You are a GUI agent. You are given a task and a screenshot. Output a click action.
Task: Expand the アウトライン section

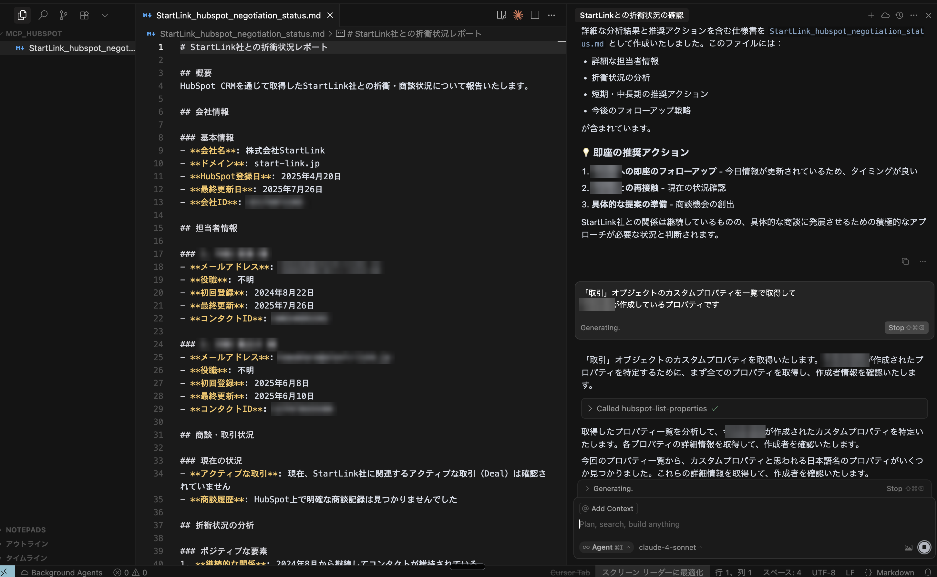[27, 543]
